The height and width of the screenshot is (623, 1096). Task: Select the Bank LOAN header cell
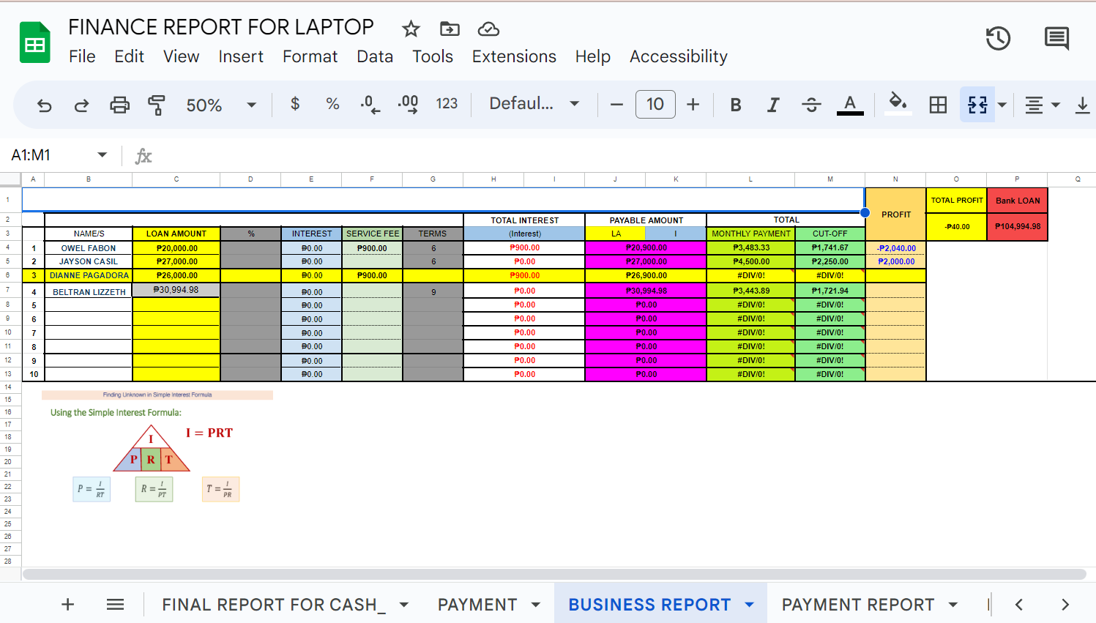point(1017,201)
